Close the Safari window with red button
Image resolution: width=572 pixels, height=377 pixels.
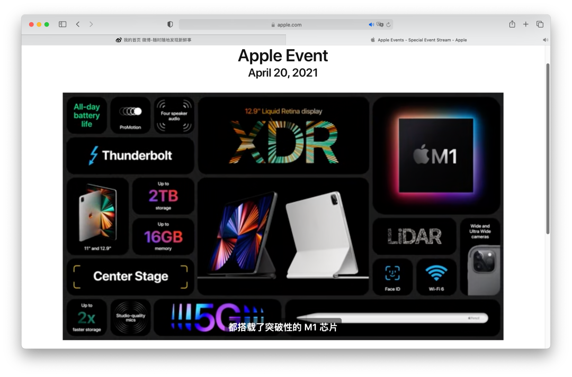(x=31, y=24)
